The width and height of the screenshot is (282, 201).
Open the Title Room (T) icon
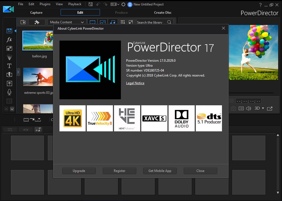click(x=9, y=66)
